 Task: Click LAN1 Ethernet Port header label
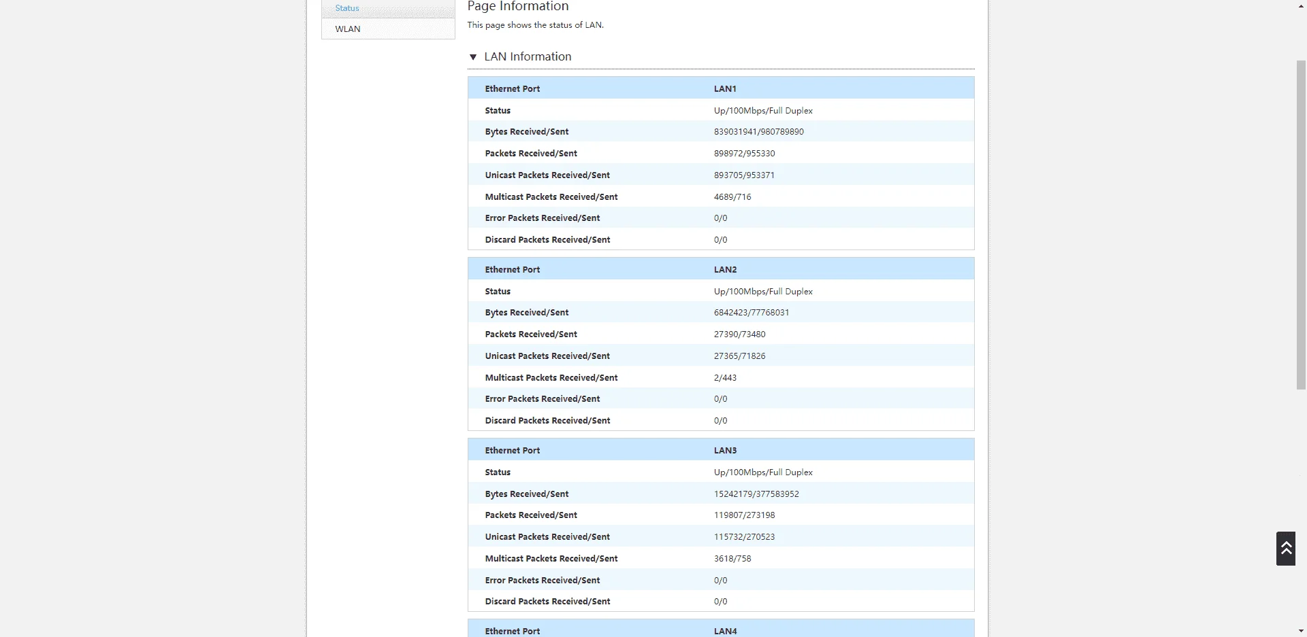[513, 89]
